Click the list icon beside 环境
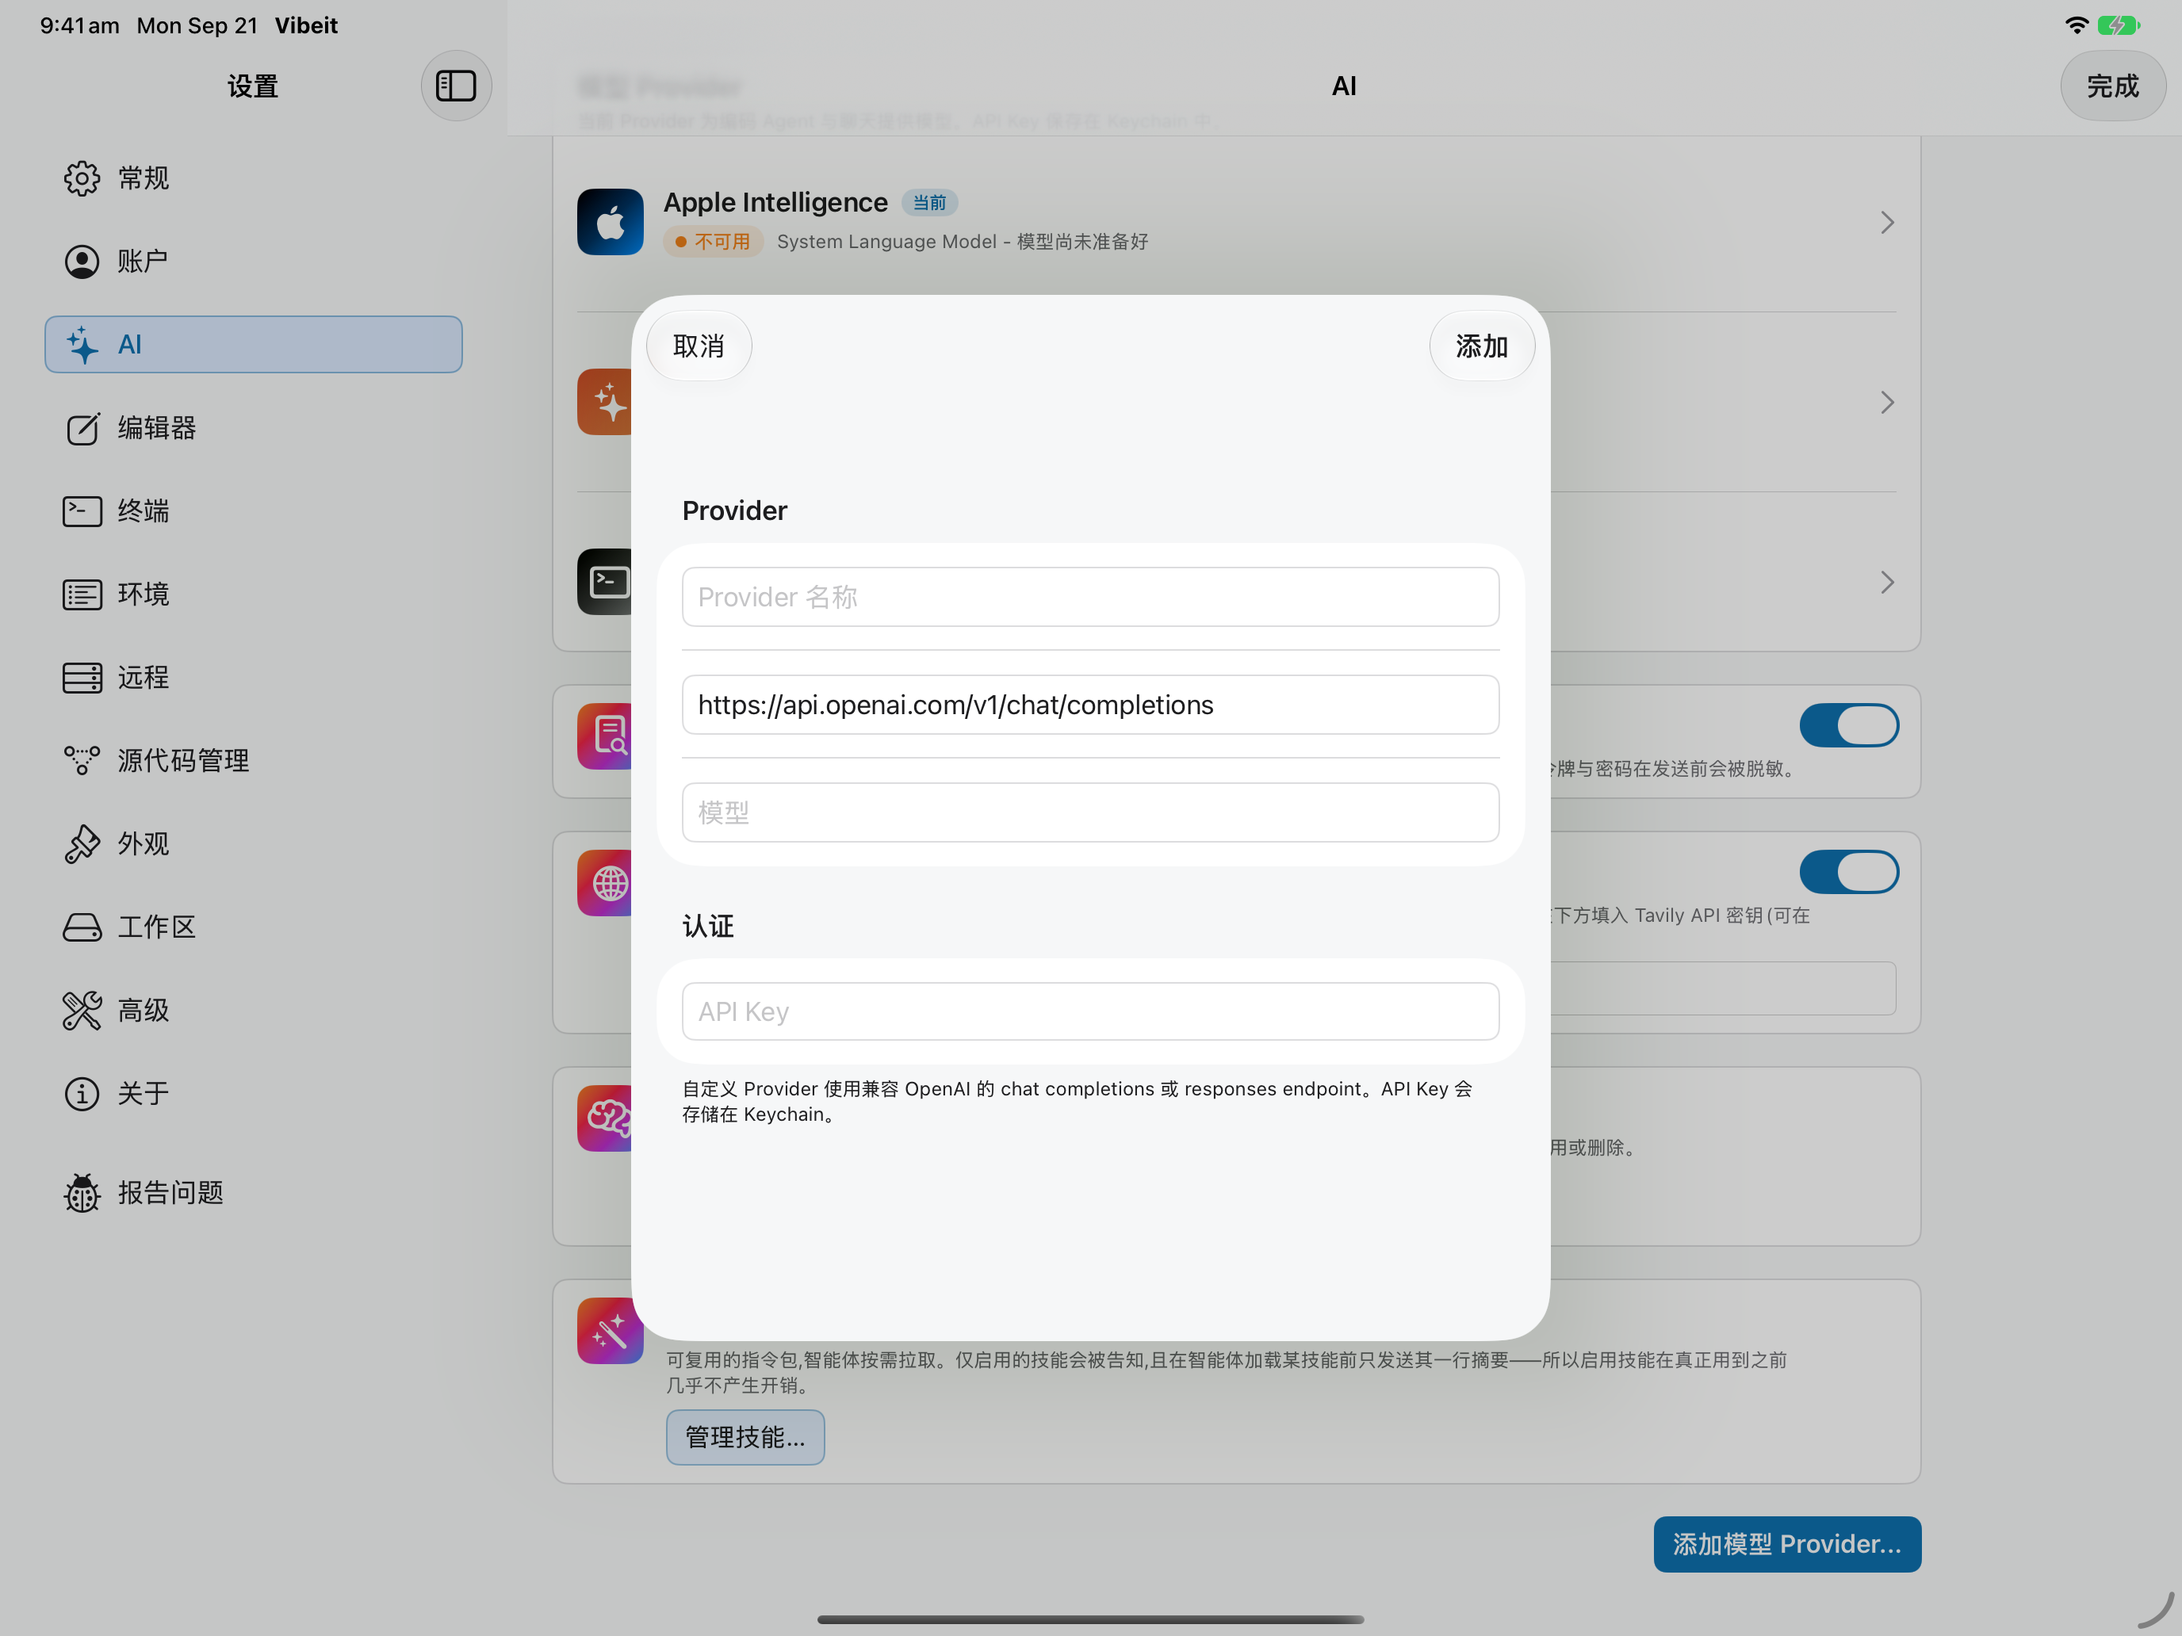The image size is (2182, 1636). 82,594
